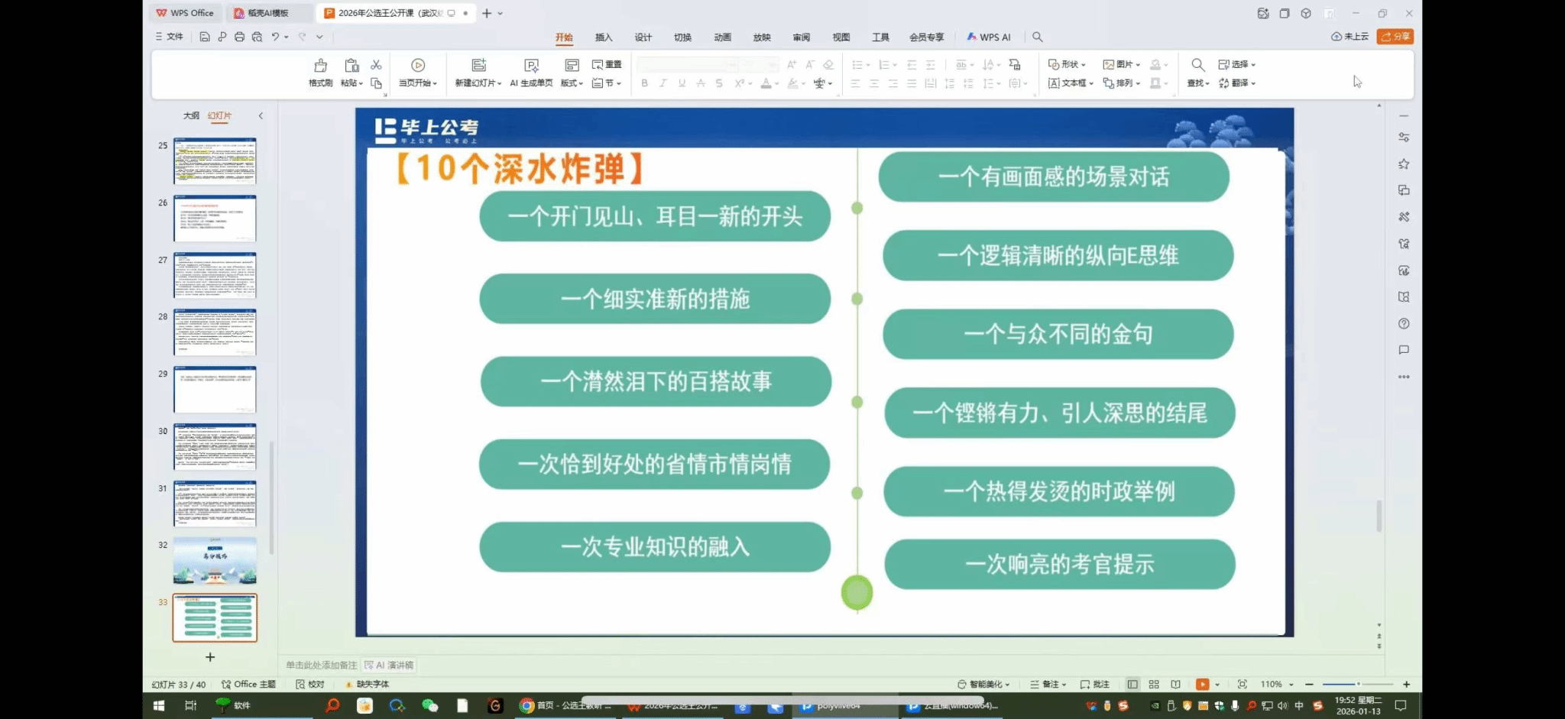Viewport: 1565px width, 719px height.
Task: Click the save icon in quick access toolbar
Action: [x=205, y=37]
